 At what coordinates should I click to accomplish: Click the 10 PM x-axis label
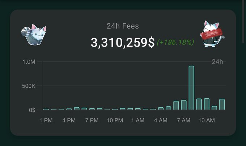[x=115, y=120]
